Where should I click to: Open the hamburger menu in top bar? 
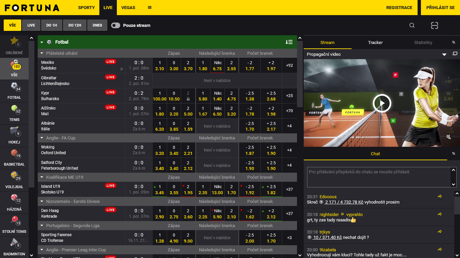pos(150,7)
